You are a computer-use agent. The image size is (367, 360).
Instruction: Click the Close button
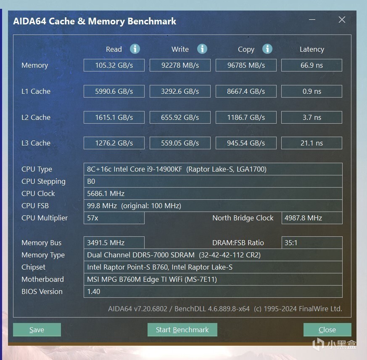327,330
